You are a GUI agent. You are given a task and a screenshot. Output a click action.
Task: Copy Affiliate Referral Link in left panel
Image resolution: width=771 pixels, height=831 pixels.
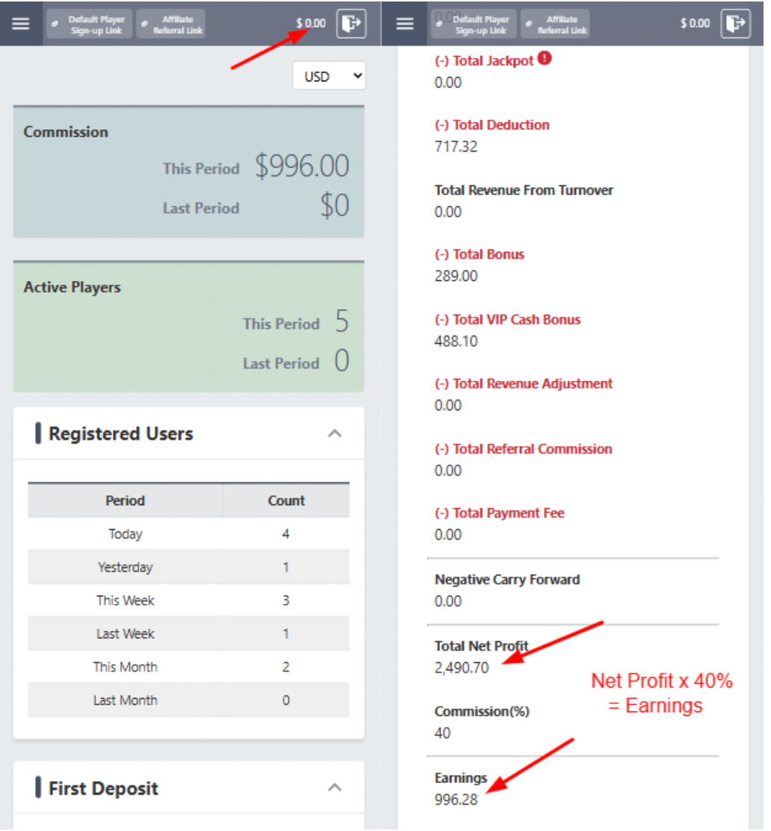pyautogui.click(x=172, y=24)
